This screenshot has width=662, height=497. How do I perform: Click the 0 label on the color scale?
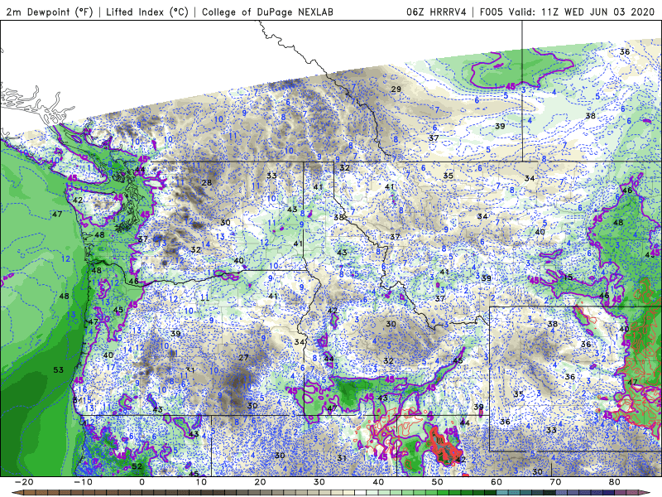click(142, 482)
